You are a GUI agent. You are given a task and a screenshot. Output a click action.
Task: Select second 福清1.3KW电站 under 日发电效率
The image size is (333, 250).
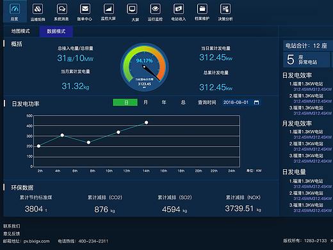click(306, 96)
